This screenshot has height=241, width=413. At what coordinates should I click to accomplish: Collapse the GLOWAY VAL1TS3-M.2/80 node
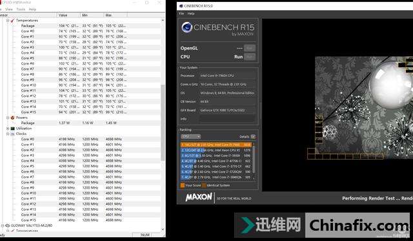[x=3, y=225]
